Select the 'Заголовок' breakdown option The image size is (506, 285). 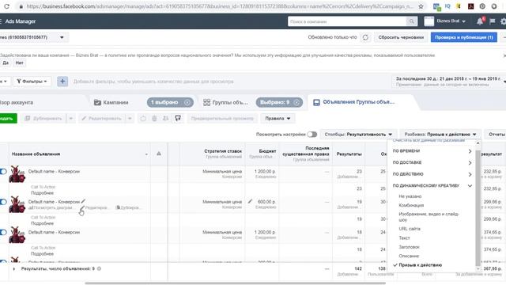point(410,247)
